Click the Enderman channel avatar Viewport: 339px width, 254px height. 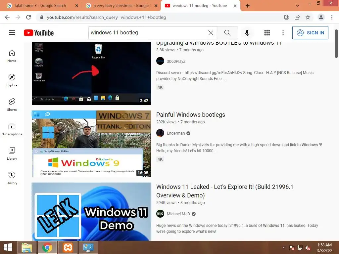tap(160, 133)
